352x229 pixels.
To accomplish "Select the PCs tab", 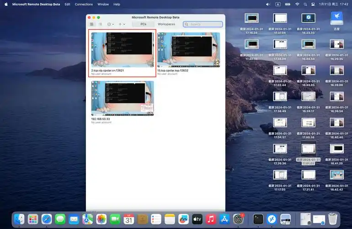I will click(x=143, y=24).
